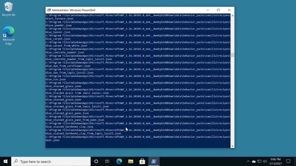Open the network tray icon
This screenshot has height=166, width=296.
259,161
